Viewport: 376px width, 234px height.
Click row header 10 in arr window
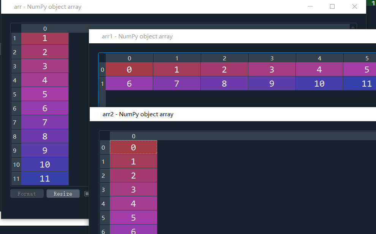click(16, 164)
